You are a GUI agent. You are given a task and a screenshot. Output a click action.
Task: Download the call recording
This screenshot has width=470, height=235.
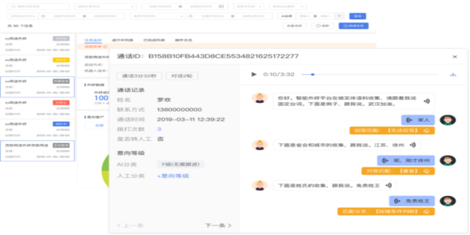(452, 75)
